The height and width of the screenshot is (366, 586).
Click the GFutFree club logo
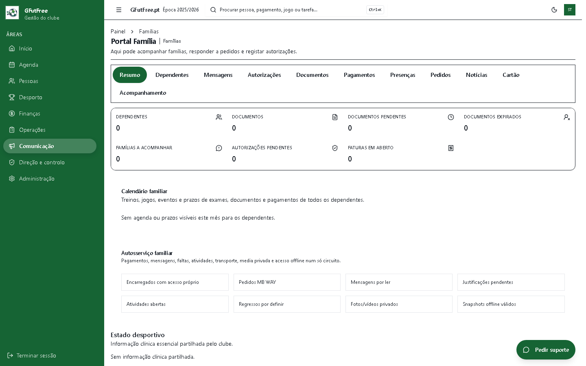[x=12, y=13]
